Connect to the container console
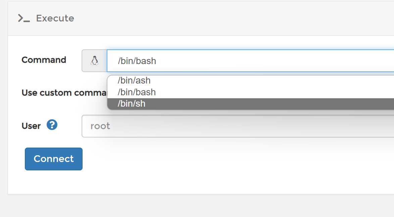The image size is (394, 217). point(53,159)
